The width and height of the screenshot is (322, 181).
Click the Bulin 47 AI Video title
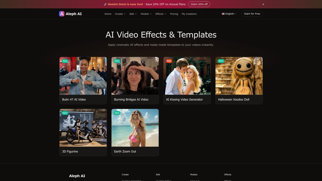click(x=74, y=100)
